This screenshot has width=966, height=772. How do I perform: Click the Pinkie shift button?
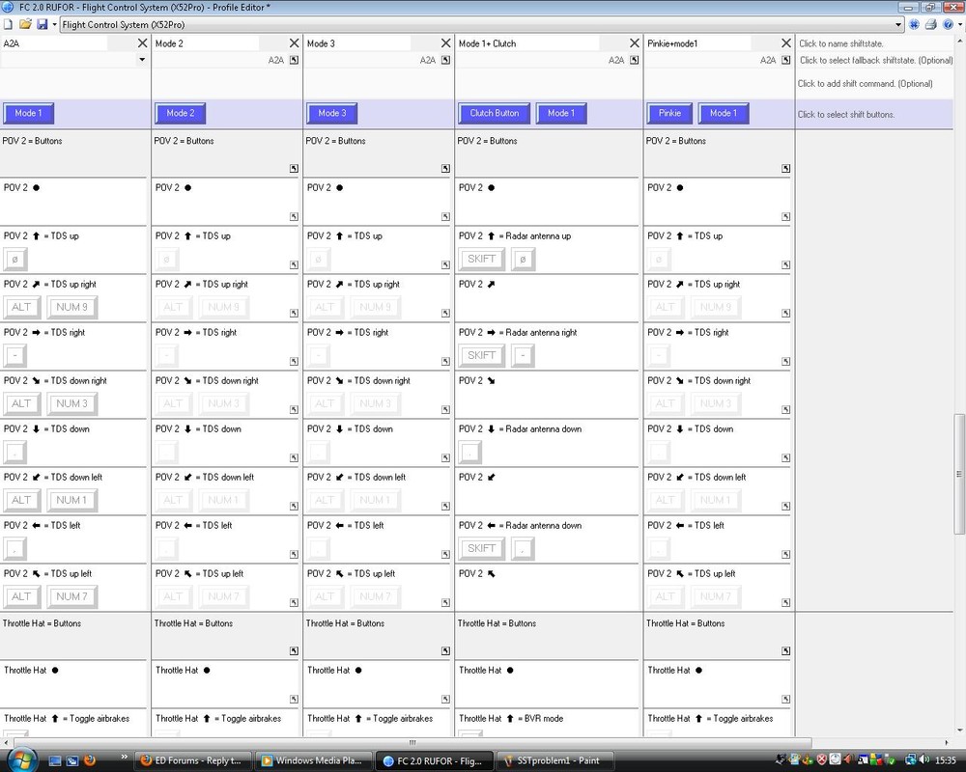pos(669,113)
